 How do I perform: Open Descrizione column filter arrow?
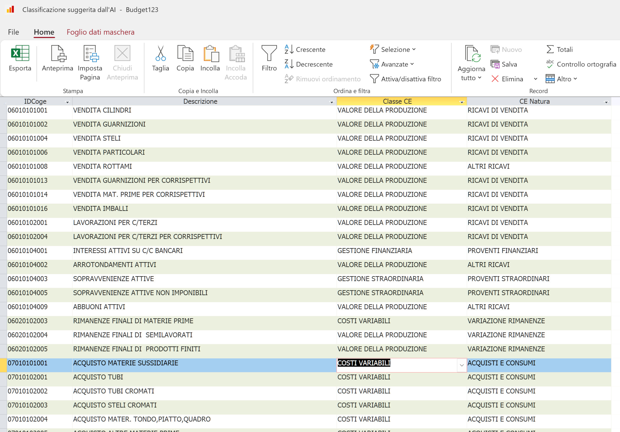tap(331, 102)
